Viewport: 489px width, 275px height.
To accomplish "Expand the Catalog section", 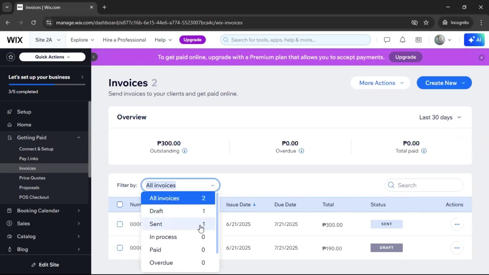I will (44, 236).
